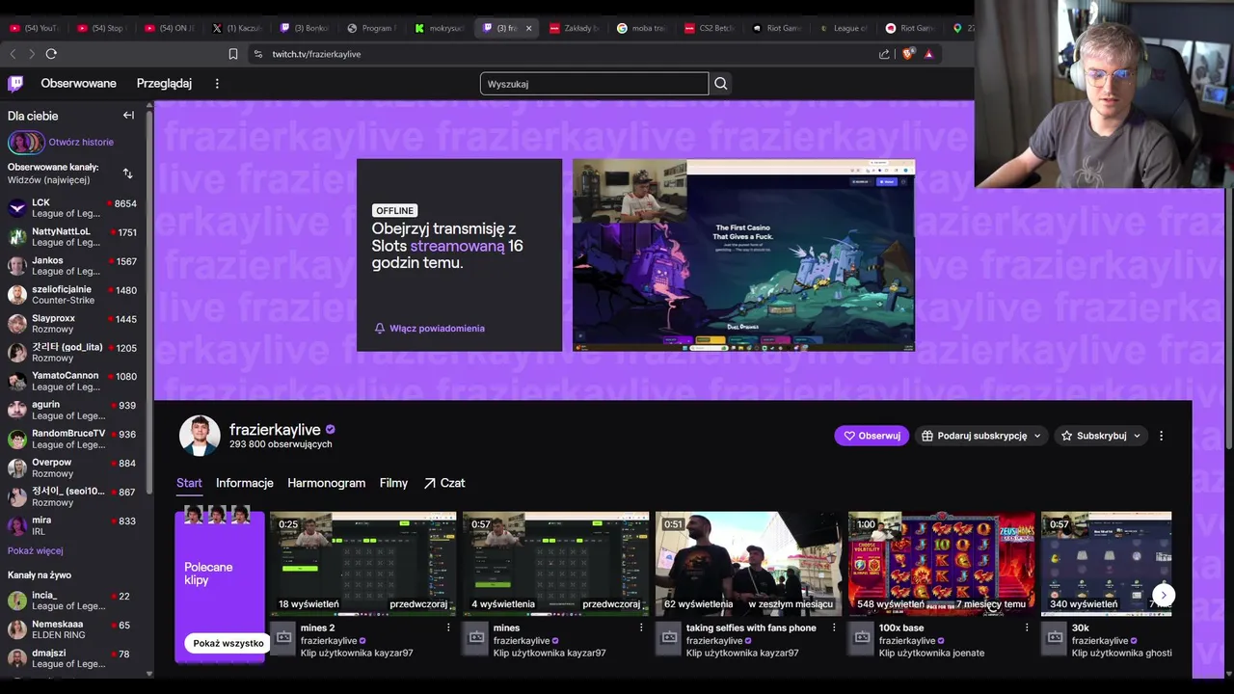The width and height of the screenshot is (1234, 694).
Task: Open LCK channel avatar in sidebar
Action: coord(17,208)
